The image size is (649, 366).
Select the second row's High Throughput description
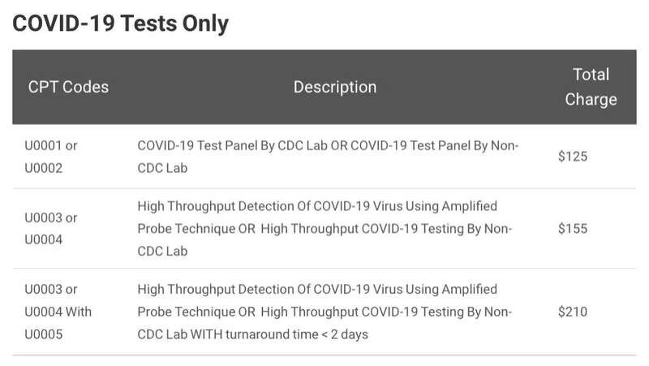[325, 229]
